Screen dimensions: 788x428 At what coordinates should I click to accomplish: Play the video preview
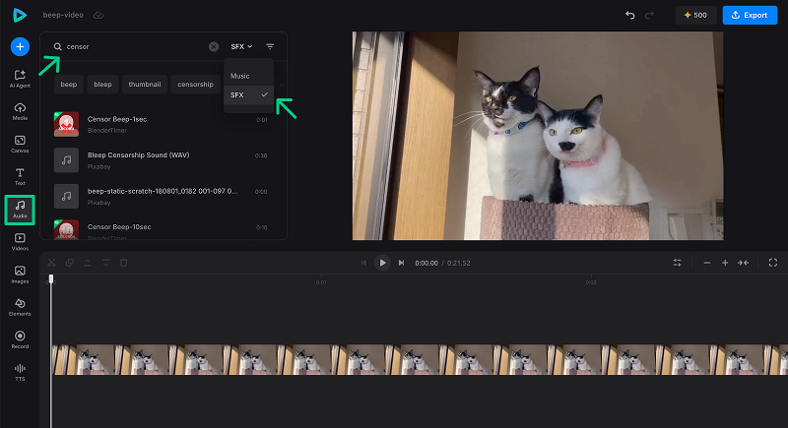[x=382, y=263]
